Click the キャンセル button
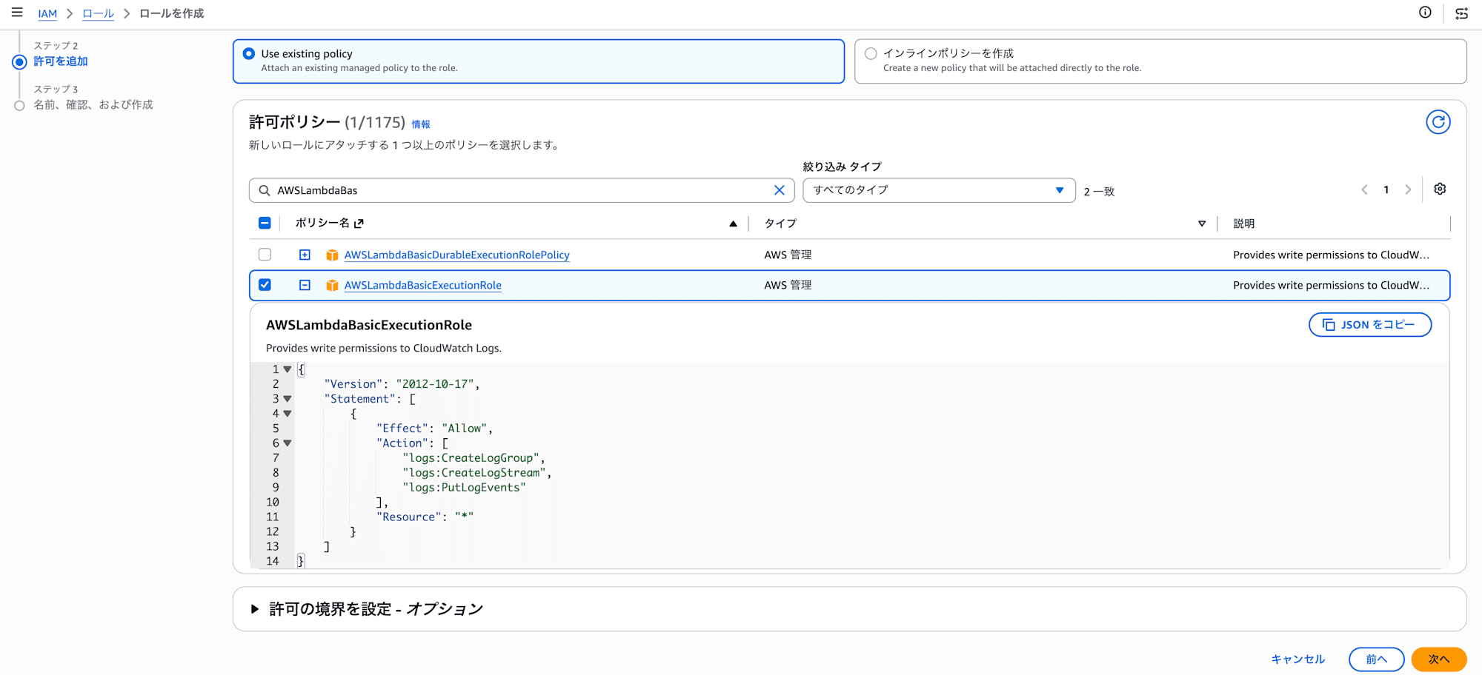The image size is (1482, 675). pyautogui.click(x=1297, y=659)
